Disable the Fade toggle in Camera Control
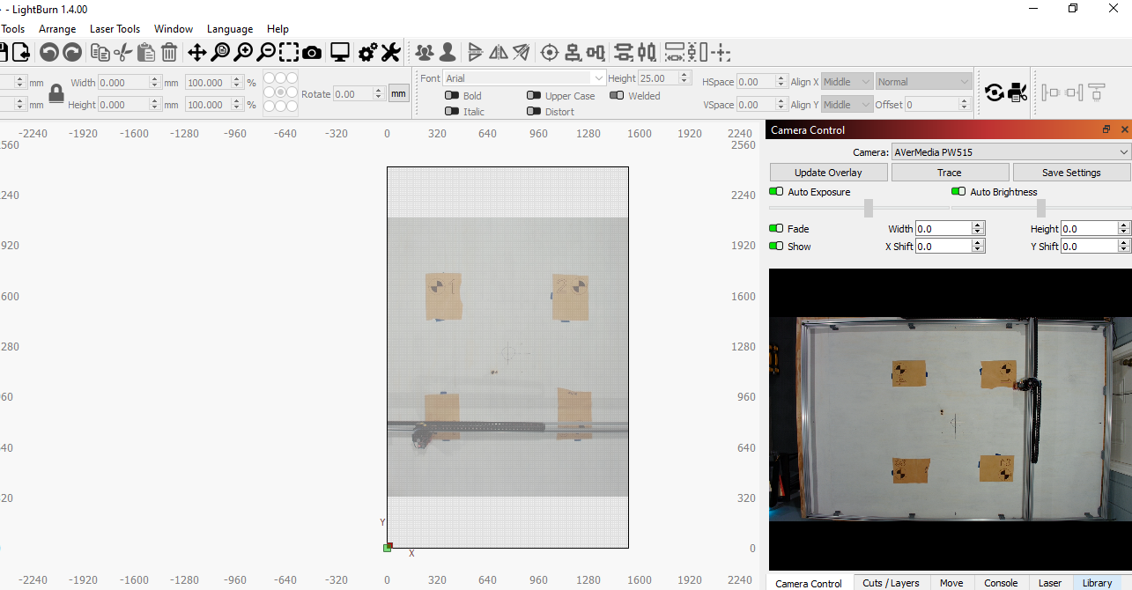The image size is (1132, 590). tap(776, 229)
